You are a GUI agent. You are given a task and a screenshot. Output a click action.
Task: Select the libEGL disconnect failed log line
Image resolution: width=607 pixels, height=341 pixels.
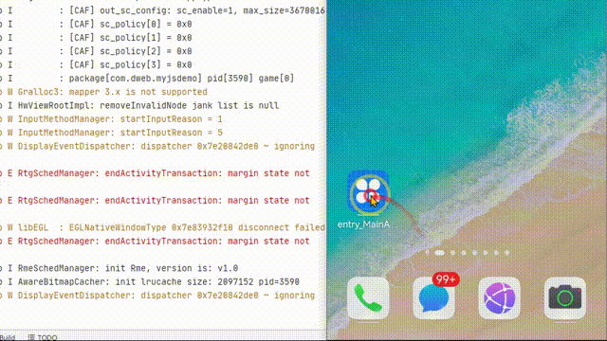(x=162, y=227)
